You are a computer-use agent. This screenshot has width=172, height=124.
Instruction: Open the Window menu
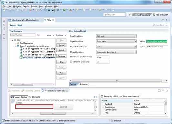[x=48, y=6]
